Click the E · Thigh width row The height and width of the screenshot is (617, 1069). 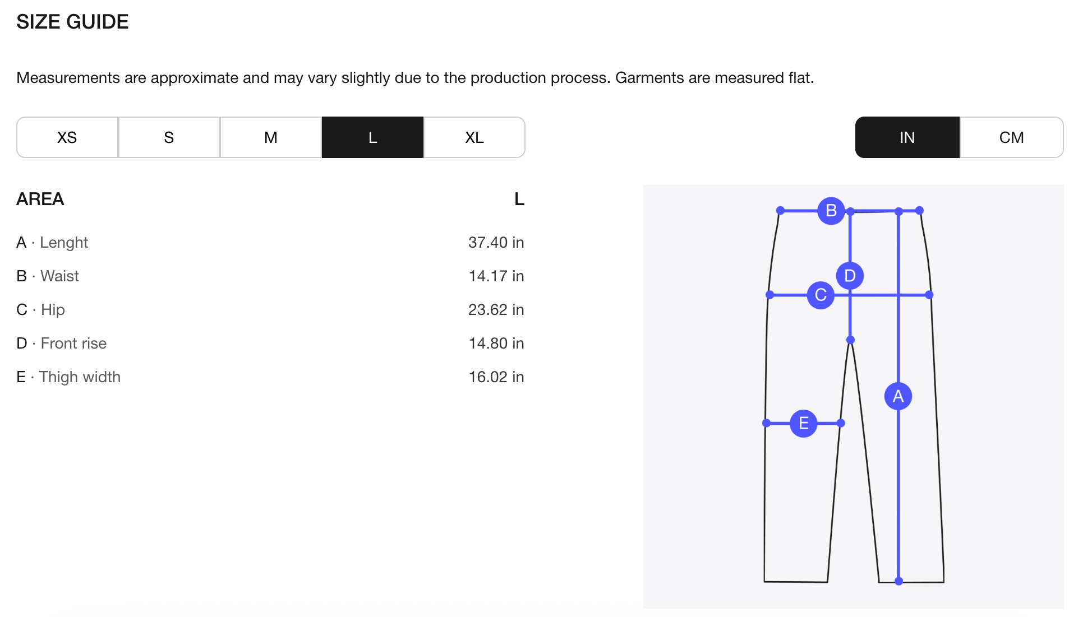[68, 377]
